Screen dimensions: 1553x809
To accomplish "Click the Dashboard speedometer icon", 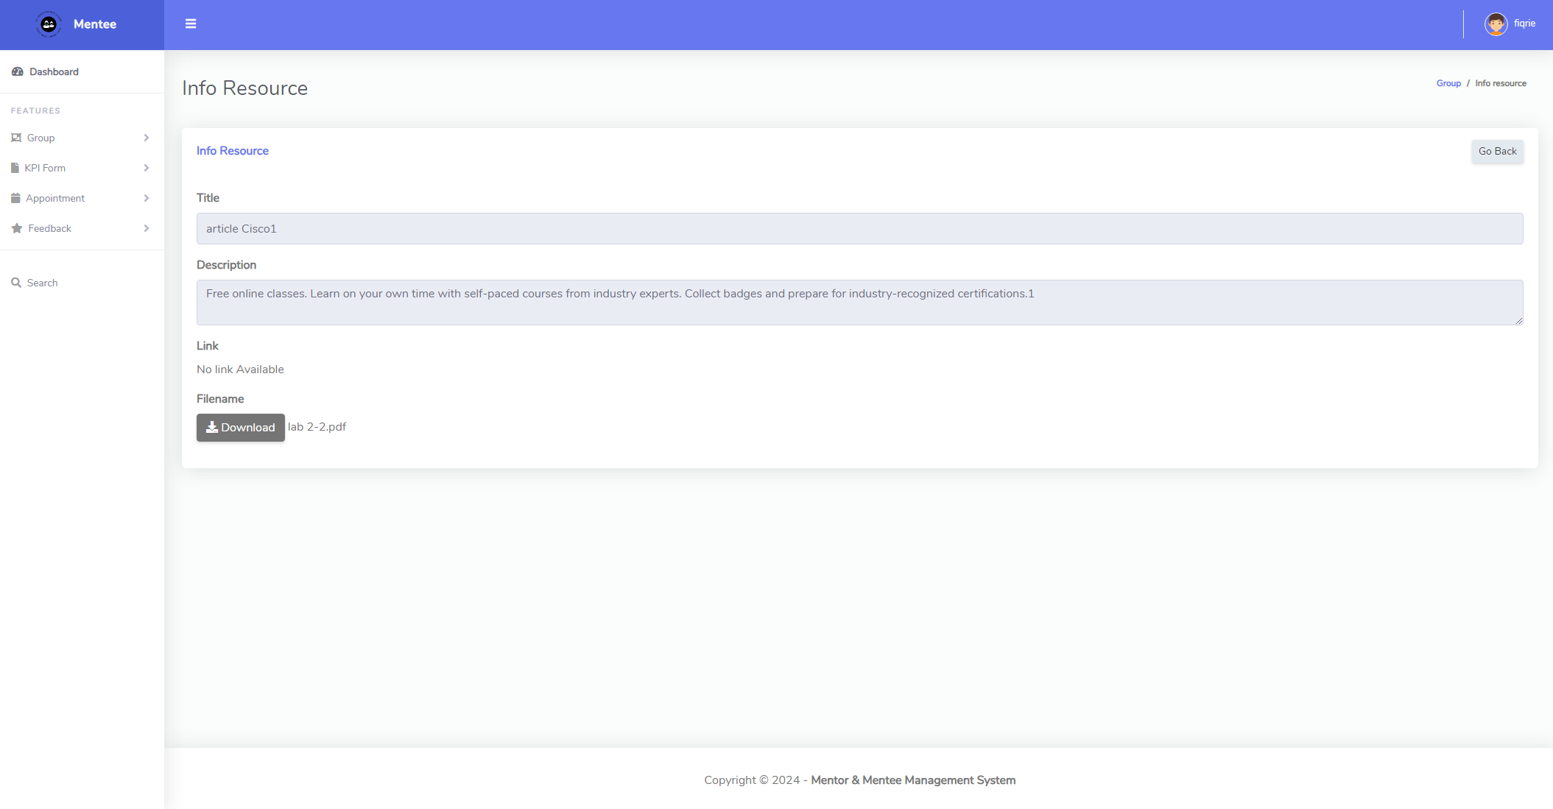I will [x=18, y=71].
